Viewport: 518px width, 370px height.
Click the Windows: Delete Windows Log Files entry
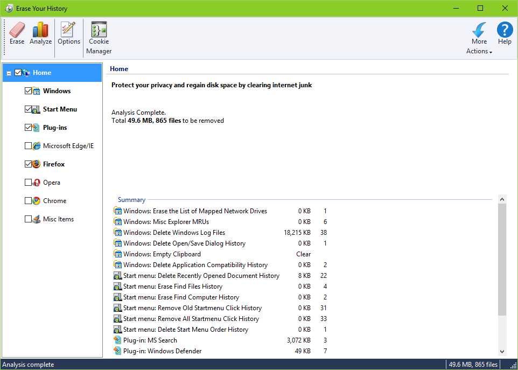coord(174,233)
